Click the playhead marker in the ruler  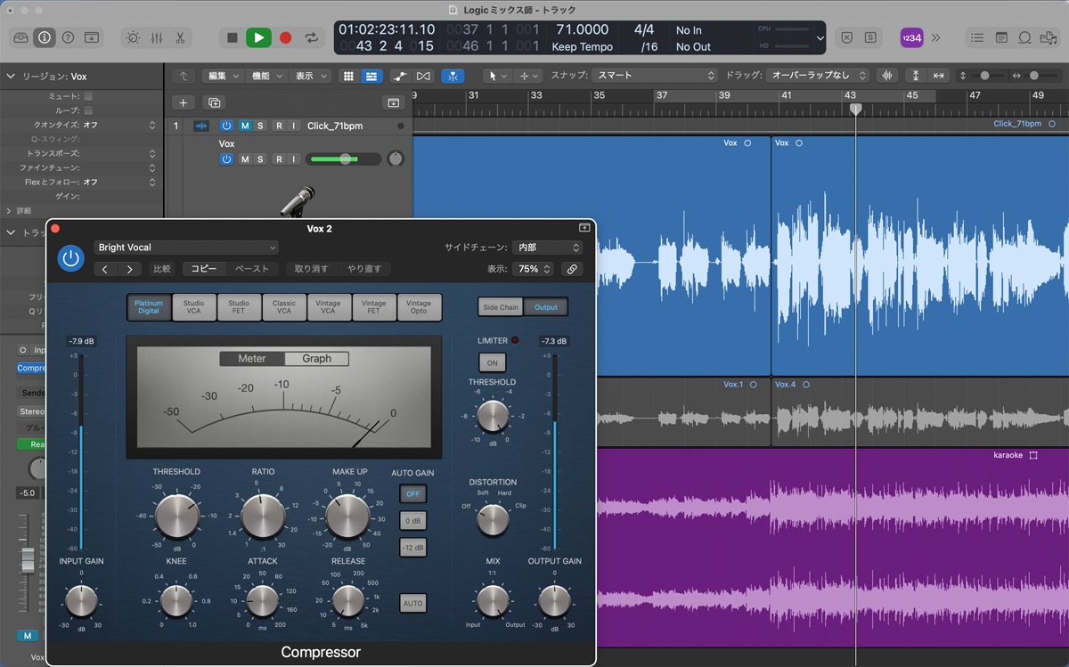(856, 110)
